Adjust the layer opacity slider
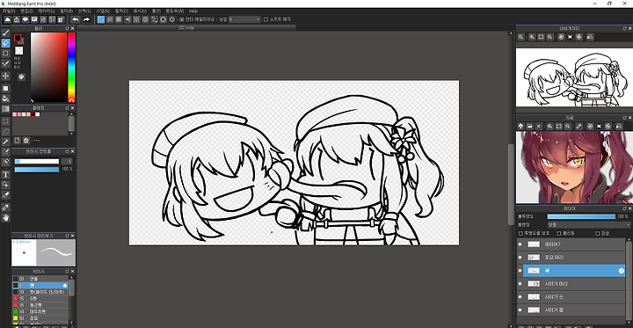Viewport: 633px width, 328px height. [x=581, y=216]
